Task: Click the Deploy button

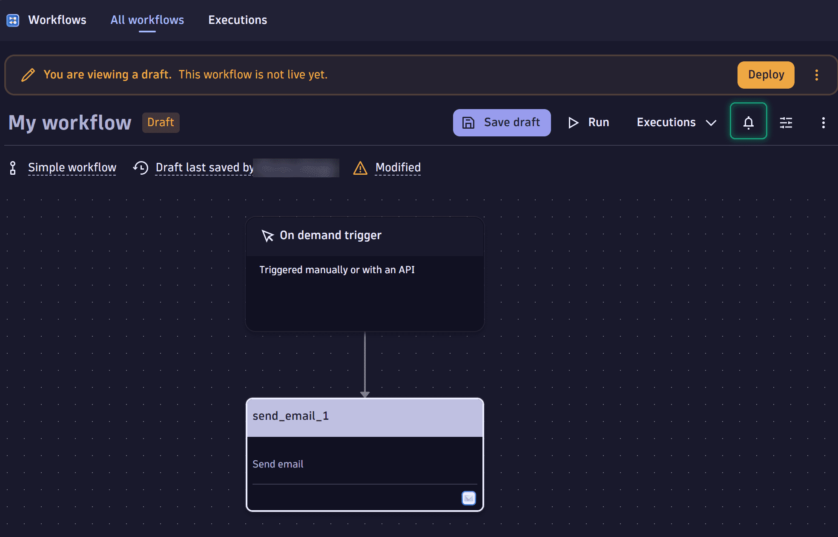Action: (x=765, y=75)
